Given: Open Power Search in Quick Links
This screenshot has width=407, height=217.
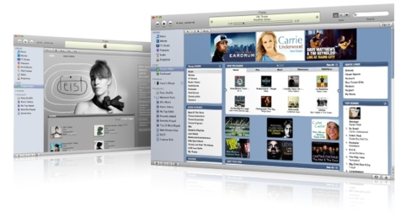Looking at the screenshot, I should pos(352,74).
